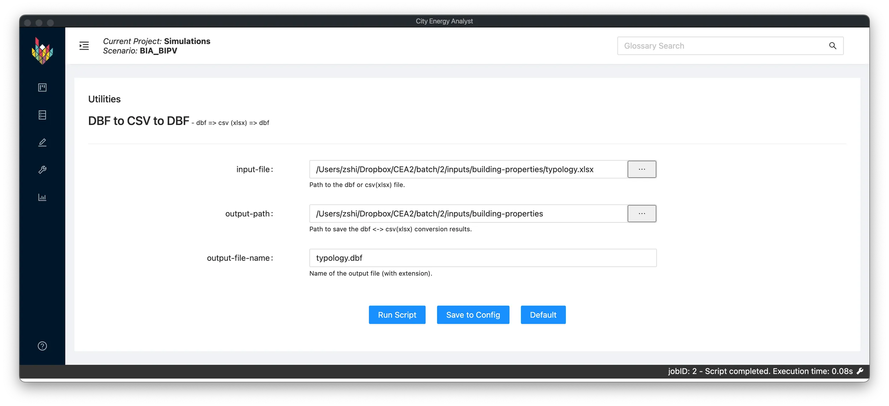Open the database editor sidebar icon
Viewport: 889px width, 406px height.
tap(42, 115)
